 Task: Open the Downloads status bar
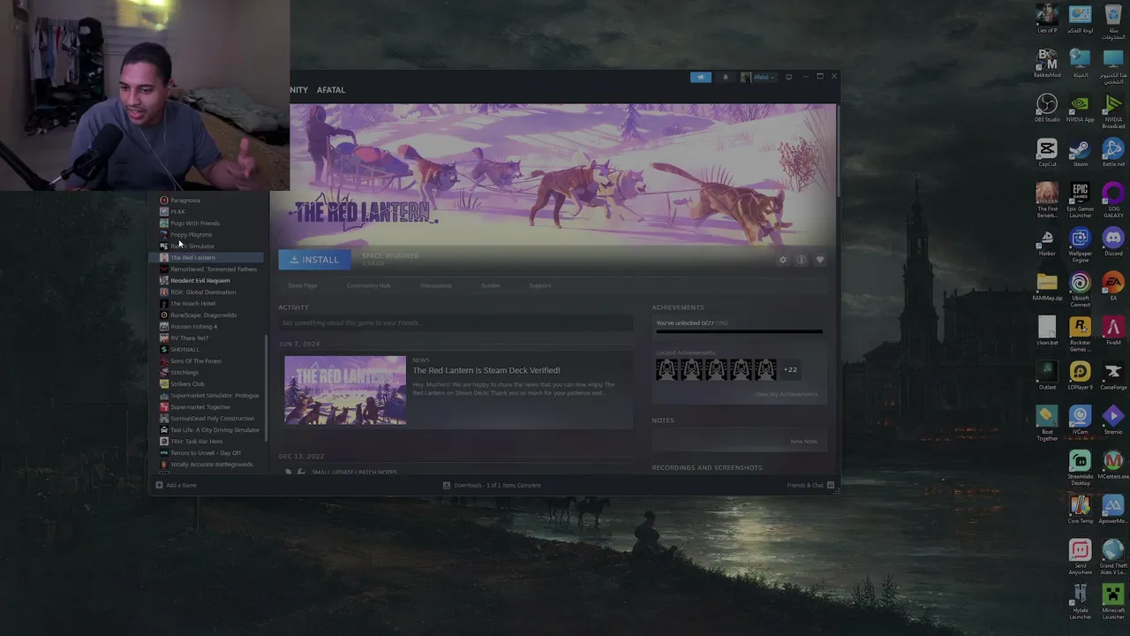click(x=492, y=485)
